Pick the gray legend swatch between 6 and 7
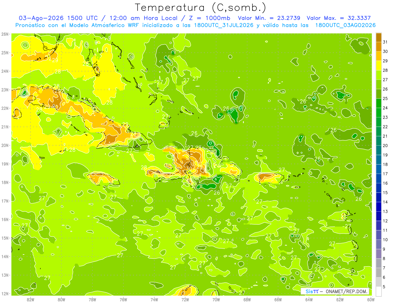Viewport: 394px width, 304px height. pos(379,273)
